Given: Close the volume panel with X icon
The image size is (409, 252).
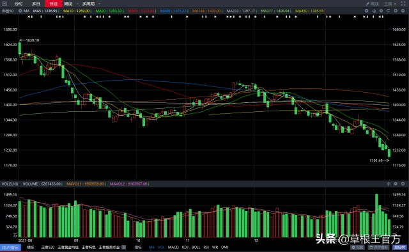Looking at the screenshot, I should [x=403, y=184].
